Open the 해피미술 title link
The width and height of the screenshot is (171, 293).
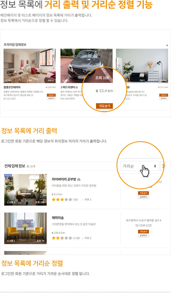pyautogui.click(x=58, y=218)
